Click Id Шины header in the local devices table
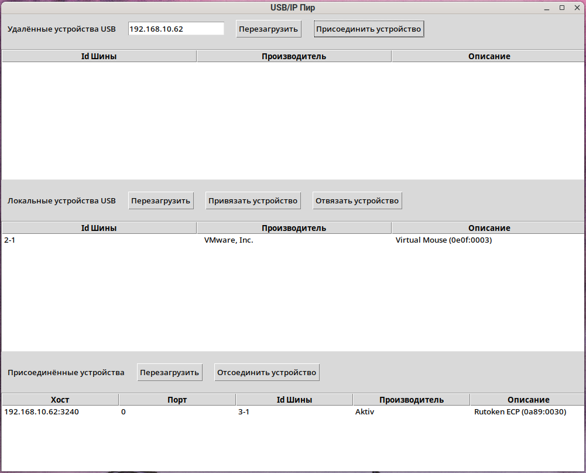This screenshot has width=586, height=473. coord(98,228)
